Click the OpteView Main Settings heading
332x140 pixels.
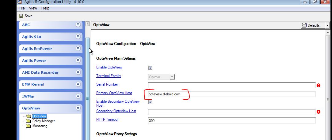point(116,58)
